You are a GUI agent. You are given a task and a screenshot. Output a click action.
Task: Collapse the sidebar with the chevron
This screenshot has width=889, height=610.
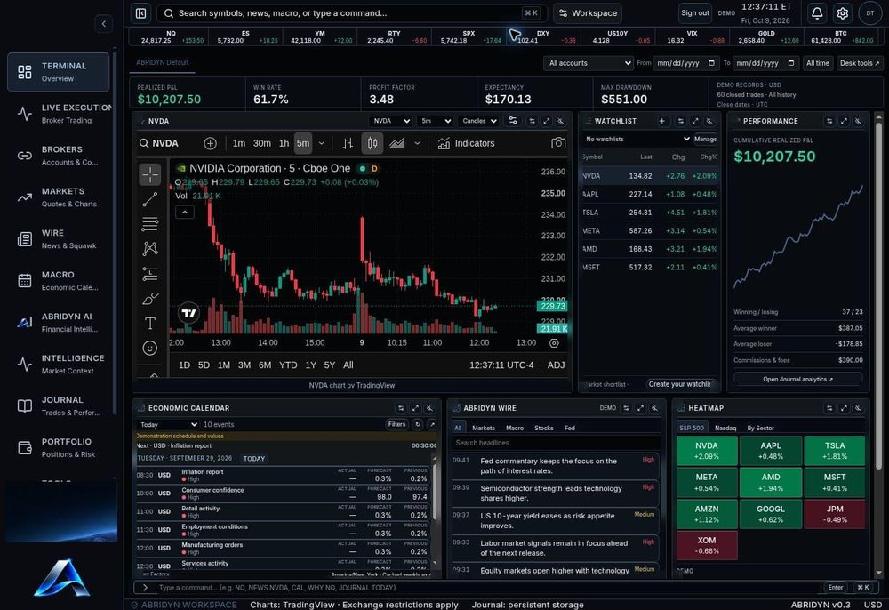103,24
